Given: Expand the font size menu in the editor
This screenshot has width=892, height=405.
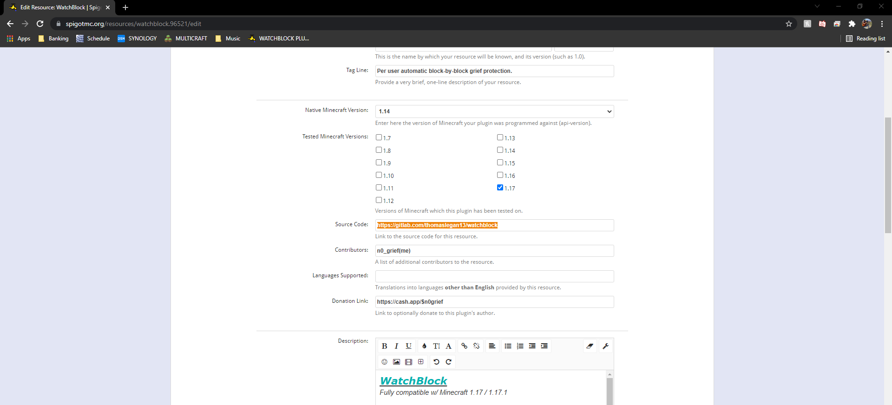Looking at the screenshot, I should point(436,346).
